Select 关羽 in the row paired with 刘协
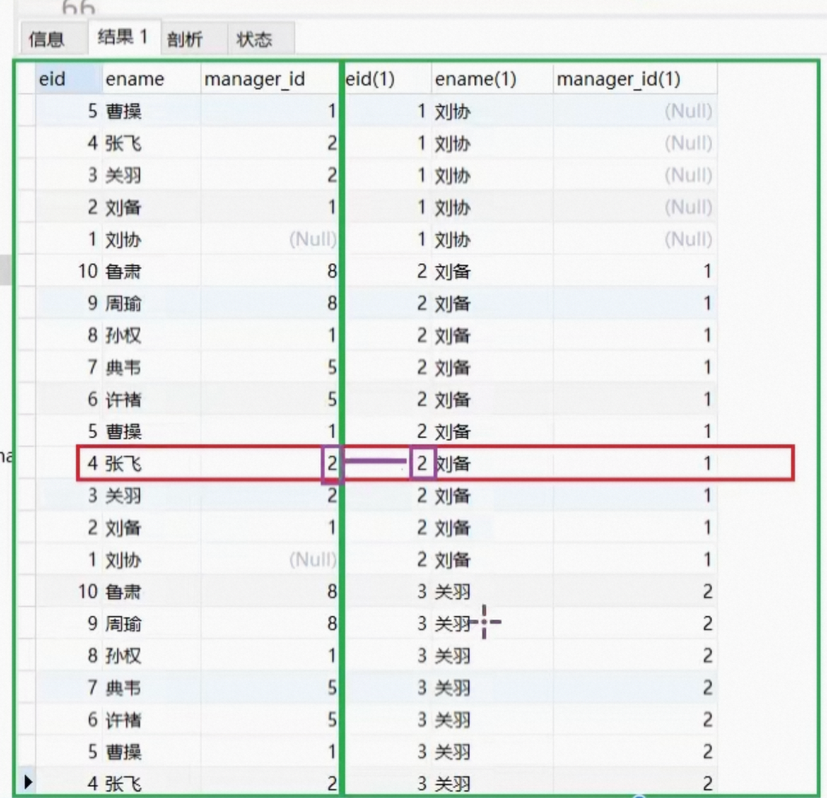Viewport: 827px width, 798px height. 123,175
